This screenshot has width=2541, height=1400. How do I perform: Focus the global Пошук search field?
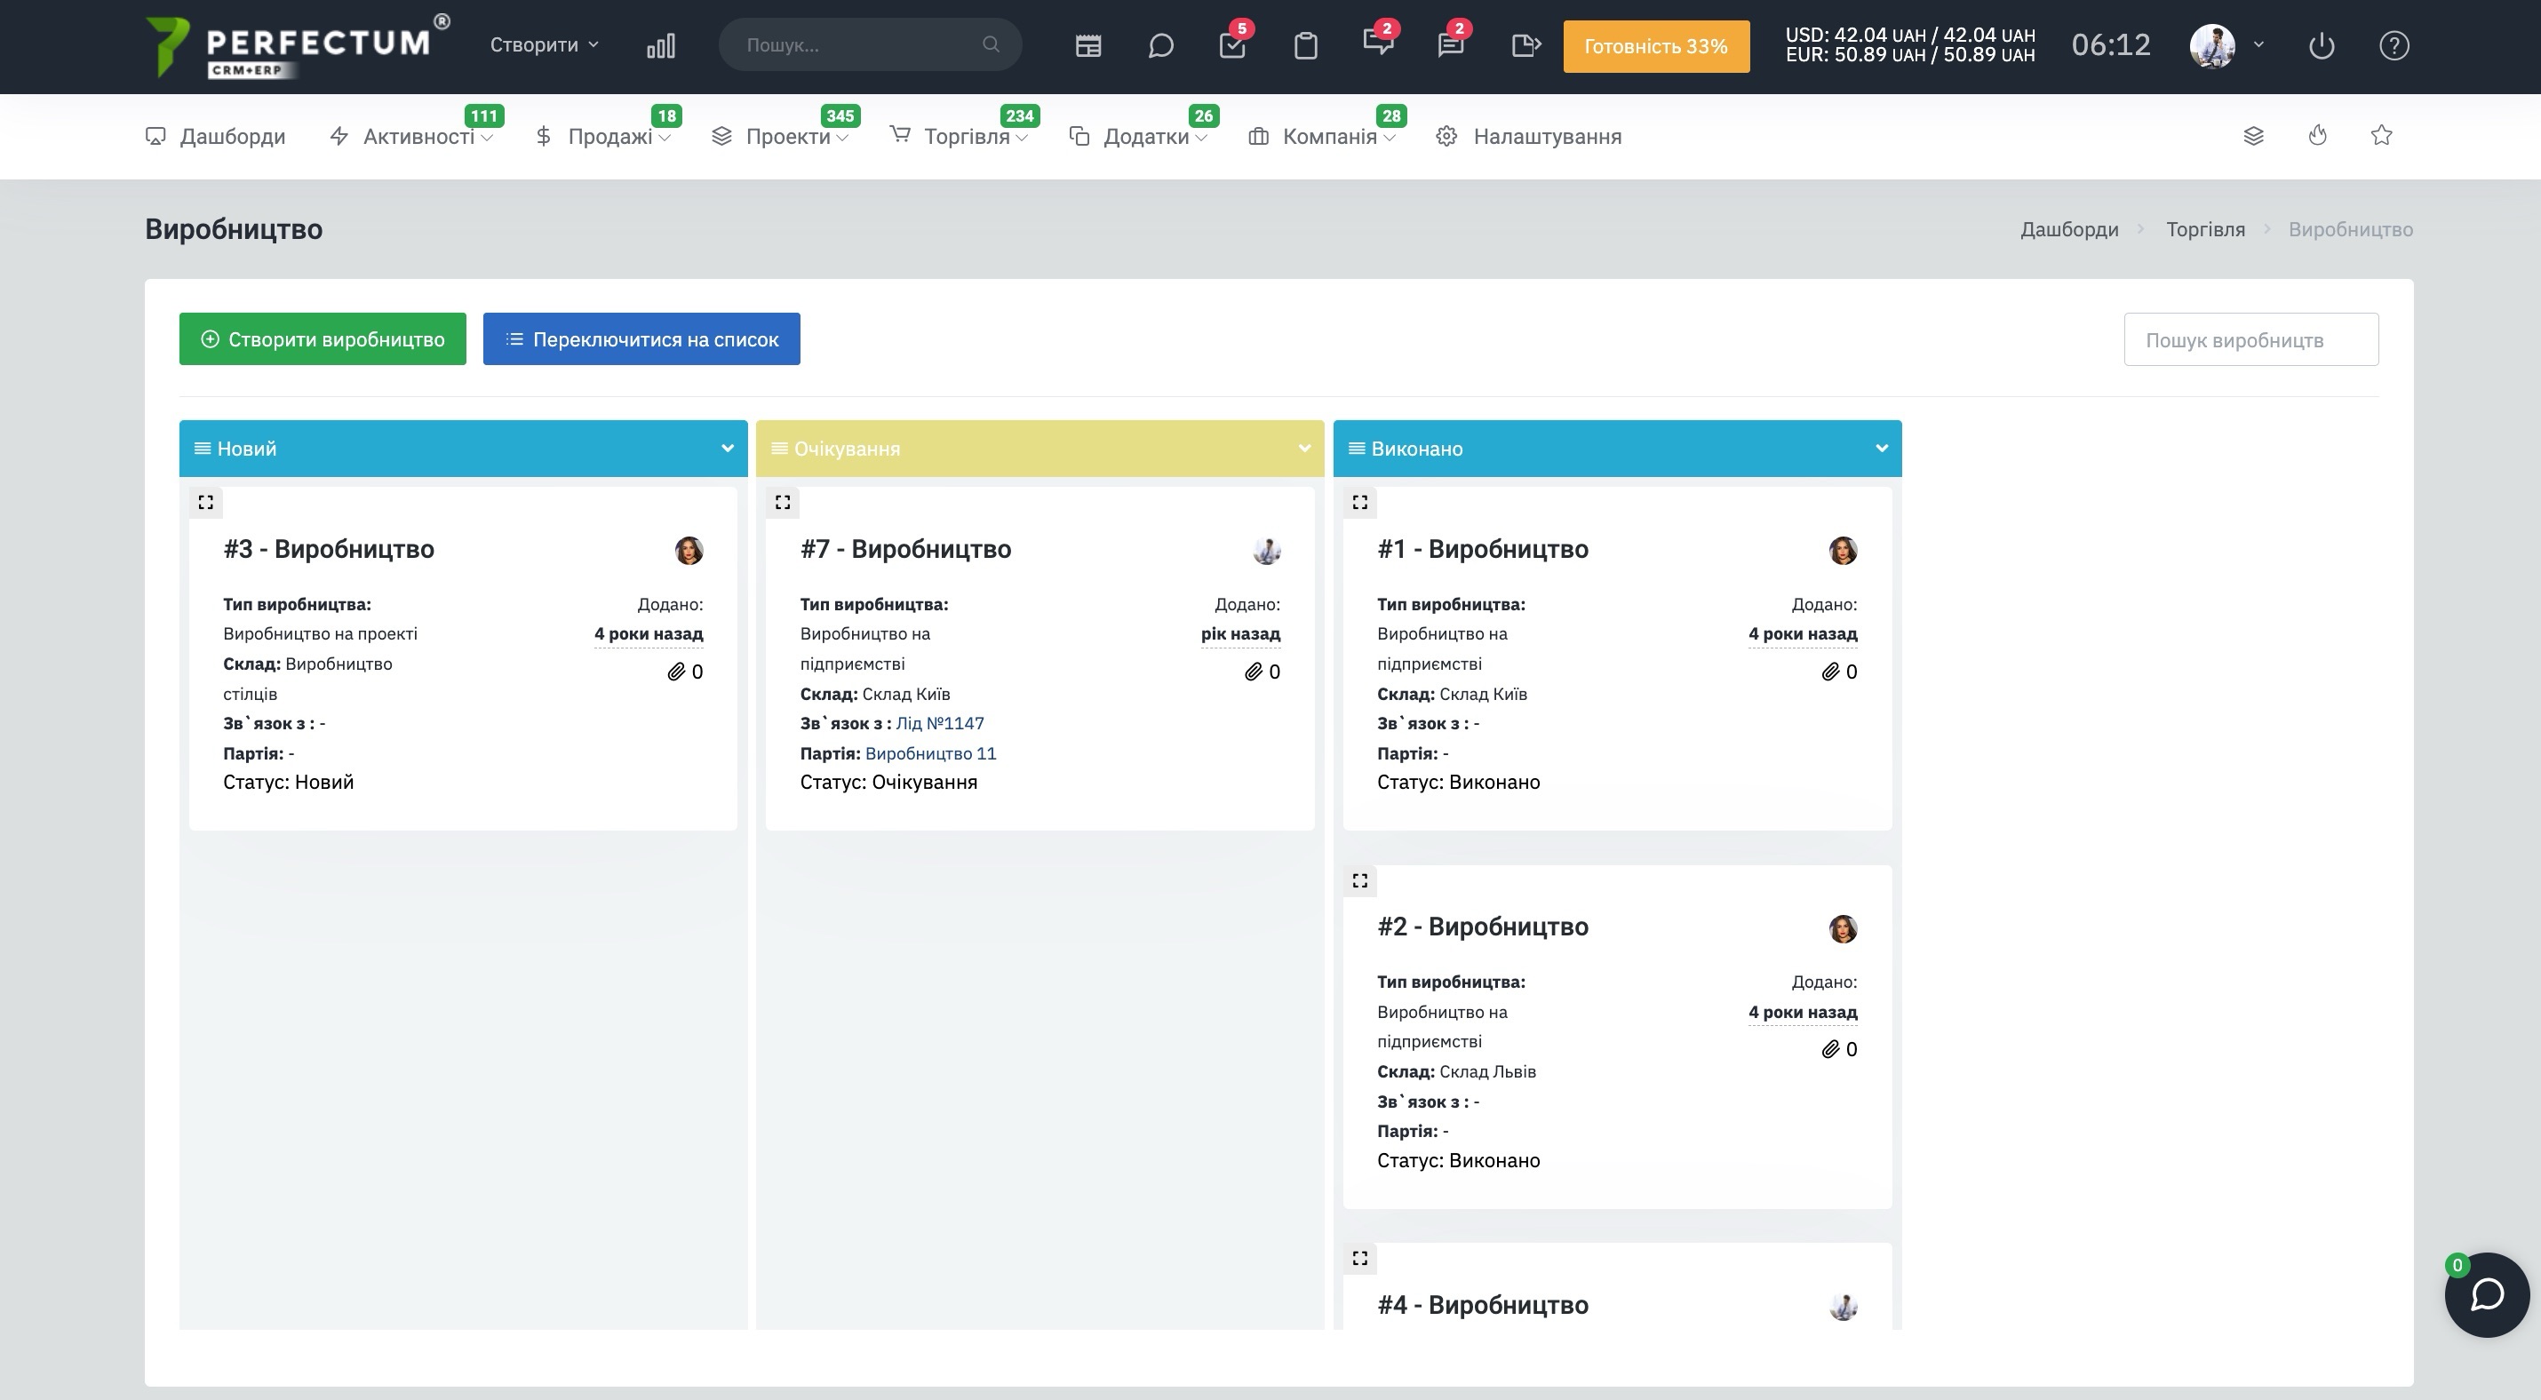point(870,44)
